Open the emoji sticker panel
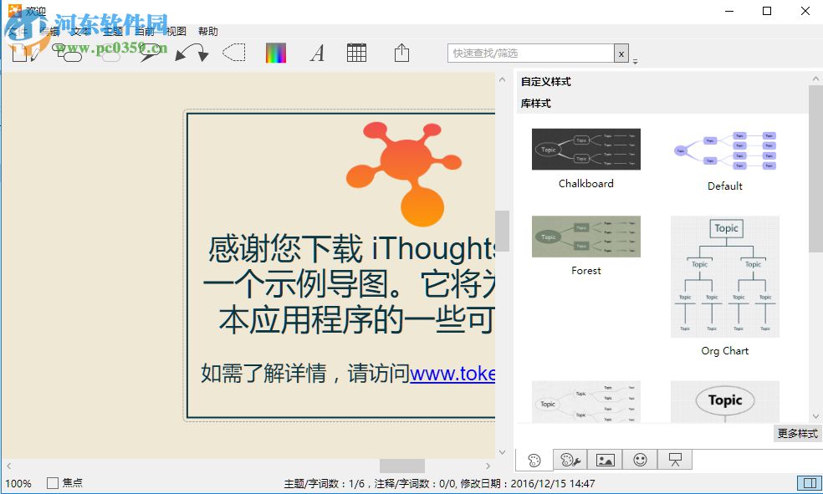823x494 pixels. 640,459
